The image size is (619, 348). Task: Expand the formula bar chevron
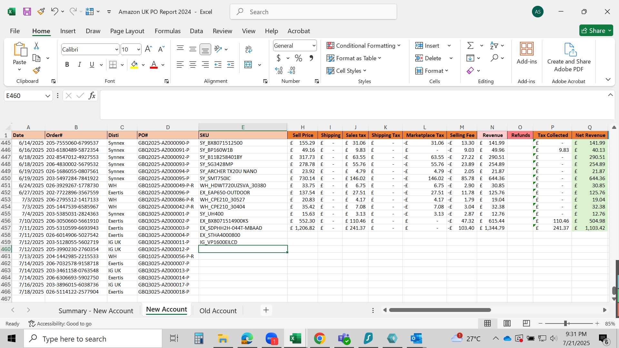tap(610, 95)
